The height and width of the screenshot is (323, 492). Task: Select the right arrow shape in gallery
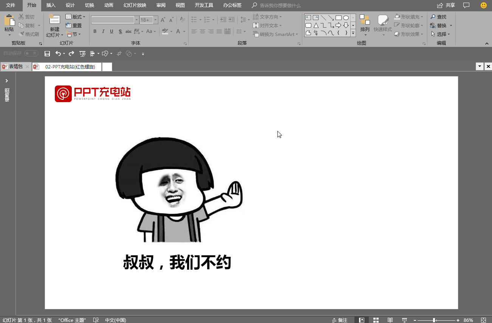click(338, 25)
